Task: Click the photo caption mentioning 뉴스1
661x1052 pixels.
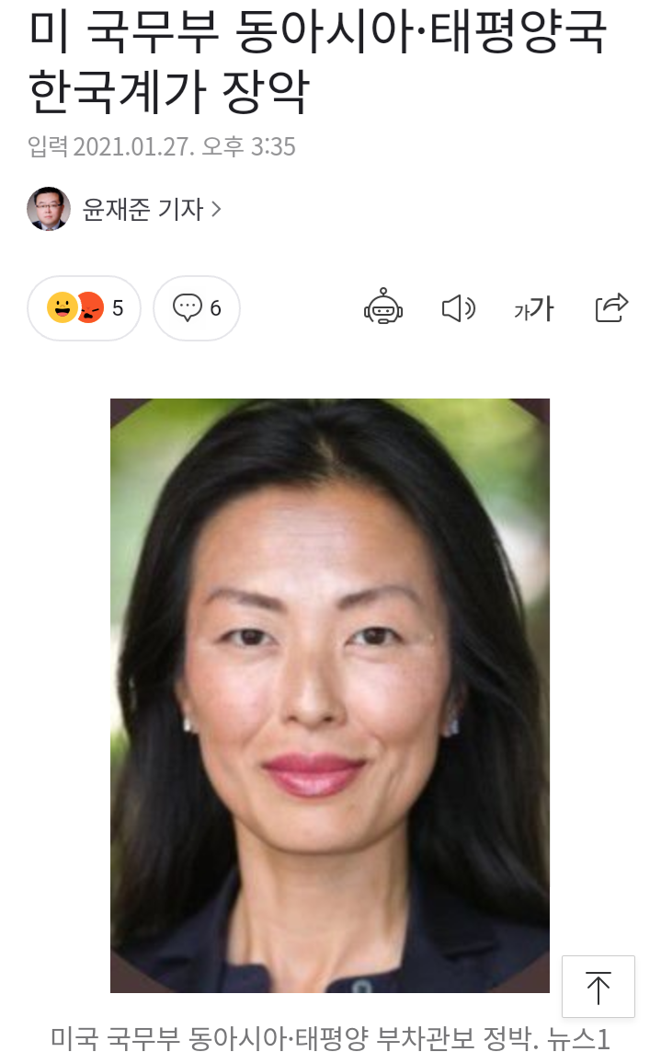Action: coord(330,1038)
